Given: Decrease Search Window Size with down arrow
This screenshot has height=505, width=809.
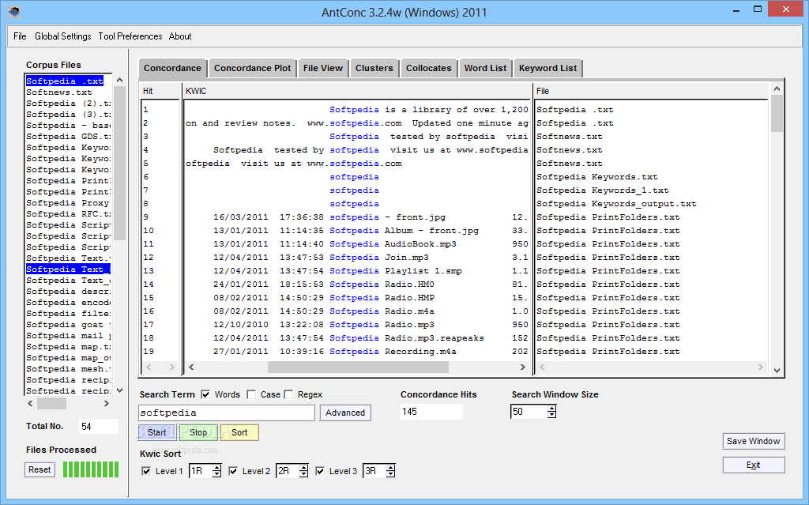Looking at the screenshot, I should (x=552, y=415).
